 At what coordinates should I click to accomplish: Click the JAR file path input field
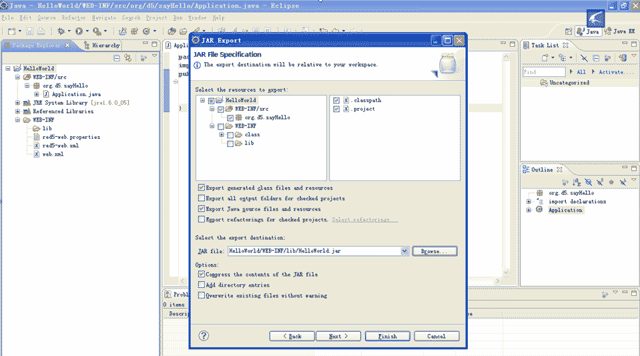314,251
